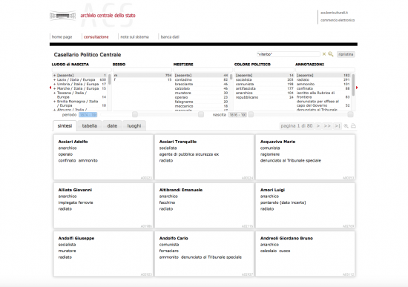The width and height of the screenshot is (408, 287).
Task: Select 'contadino' in MESTIERE list
Action: (201, 79)
